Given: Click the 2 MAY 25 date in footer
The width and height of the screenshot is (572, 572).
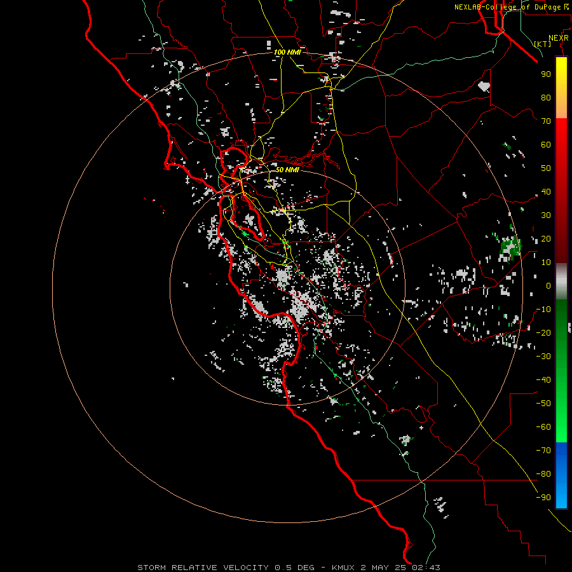Looking at the screenshot, I should [x=384, y=568].
